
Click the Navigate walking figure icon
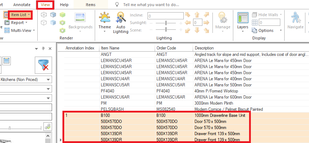(295, 18)
